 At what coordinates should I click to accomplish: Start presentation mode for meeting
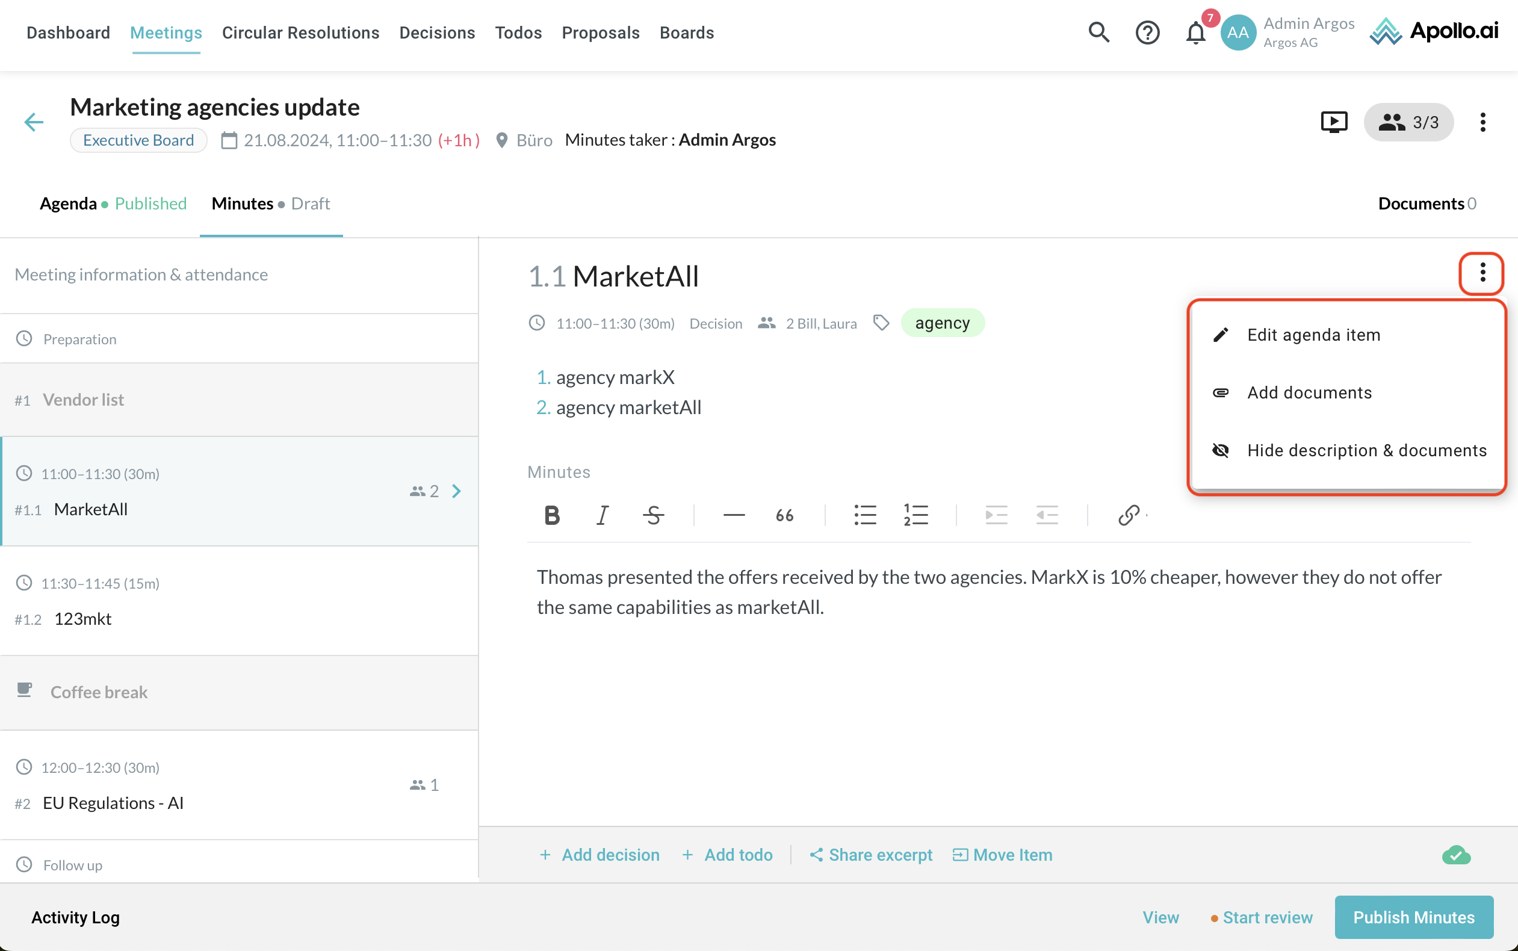[x=1334, y=122]
